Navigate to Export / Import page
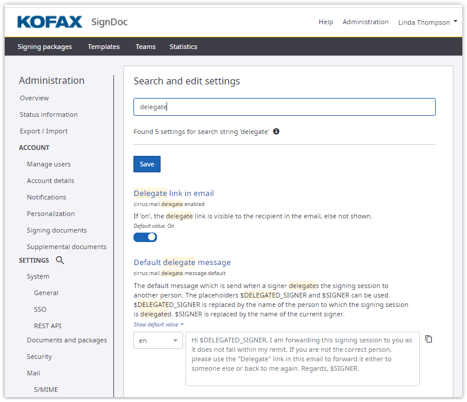Image resolution: width=467 pixels, height=402 pixels. click(x=44, y=131)
